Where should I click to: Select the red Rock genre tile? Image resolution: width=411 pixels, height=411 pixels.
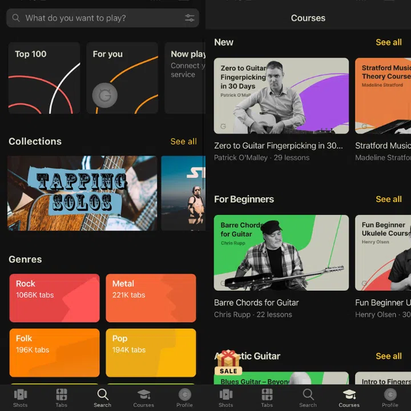click(x=54, y=298)
